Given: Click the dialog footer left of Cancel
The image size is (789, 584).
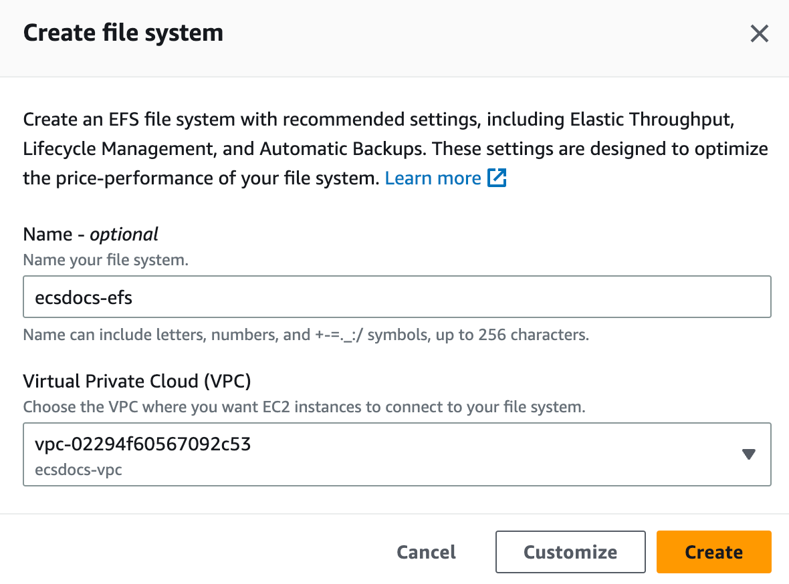Looking at the screenshot, I should (x=201, y=552).
